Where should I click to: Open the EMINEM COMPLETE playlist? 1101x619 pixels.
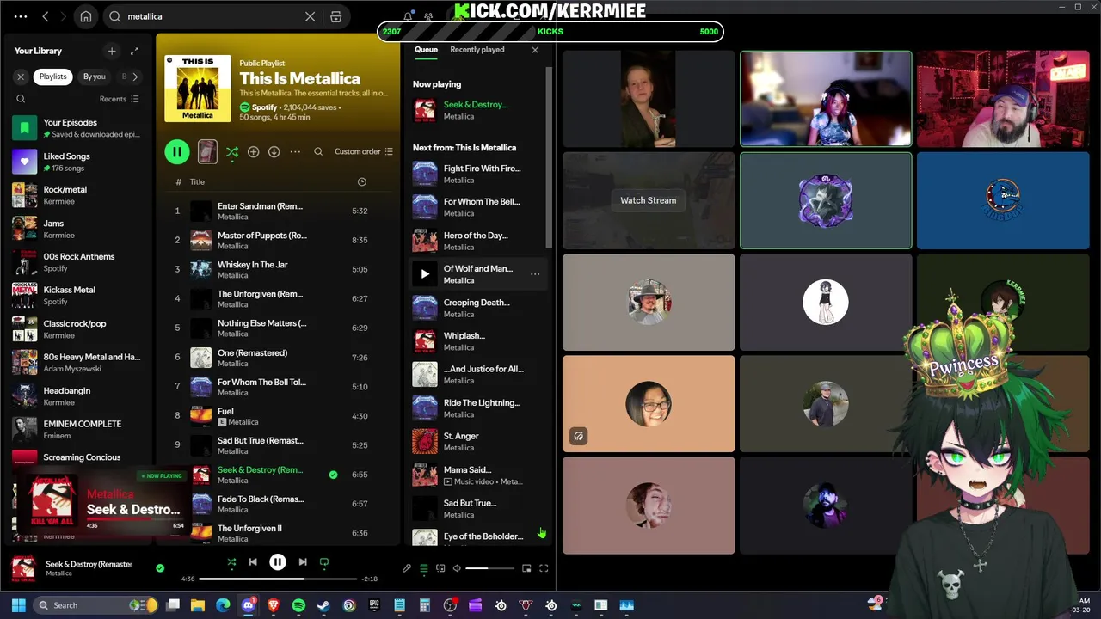77,429
